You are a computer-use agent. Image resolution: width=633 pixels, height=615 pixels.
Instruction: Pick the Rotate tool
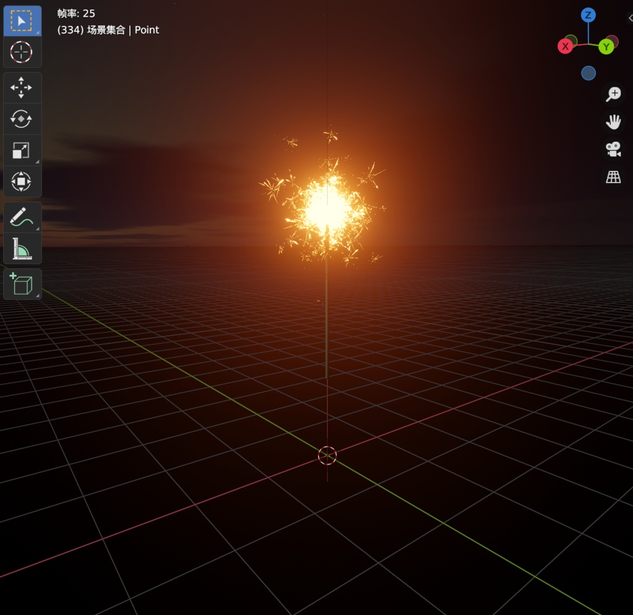click(x=22, y=119)
